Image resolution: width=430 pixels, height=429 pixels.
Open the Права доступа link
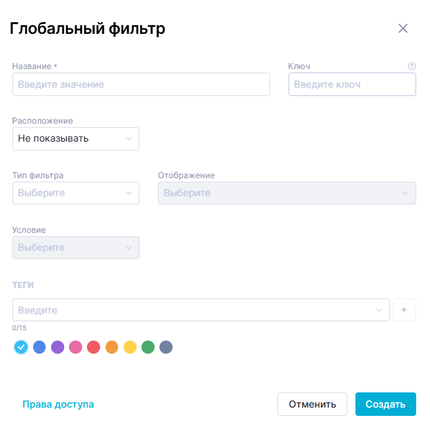point(58,404)
